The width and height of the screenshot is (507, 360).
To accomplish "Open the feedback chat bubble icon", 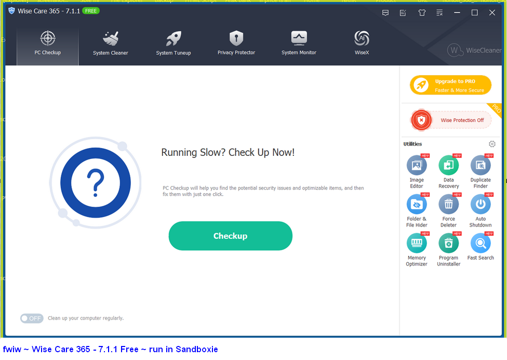I will (385, 12).
